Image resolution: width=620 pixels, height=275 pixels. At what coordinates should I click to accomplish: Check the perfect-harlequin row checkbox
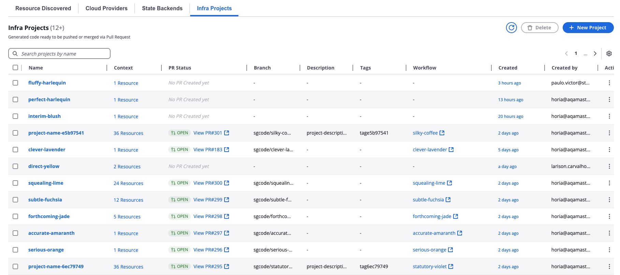(x=15, y=100)
